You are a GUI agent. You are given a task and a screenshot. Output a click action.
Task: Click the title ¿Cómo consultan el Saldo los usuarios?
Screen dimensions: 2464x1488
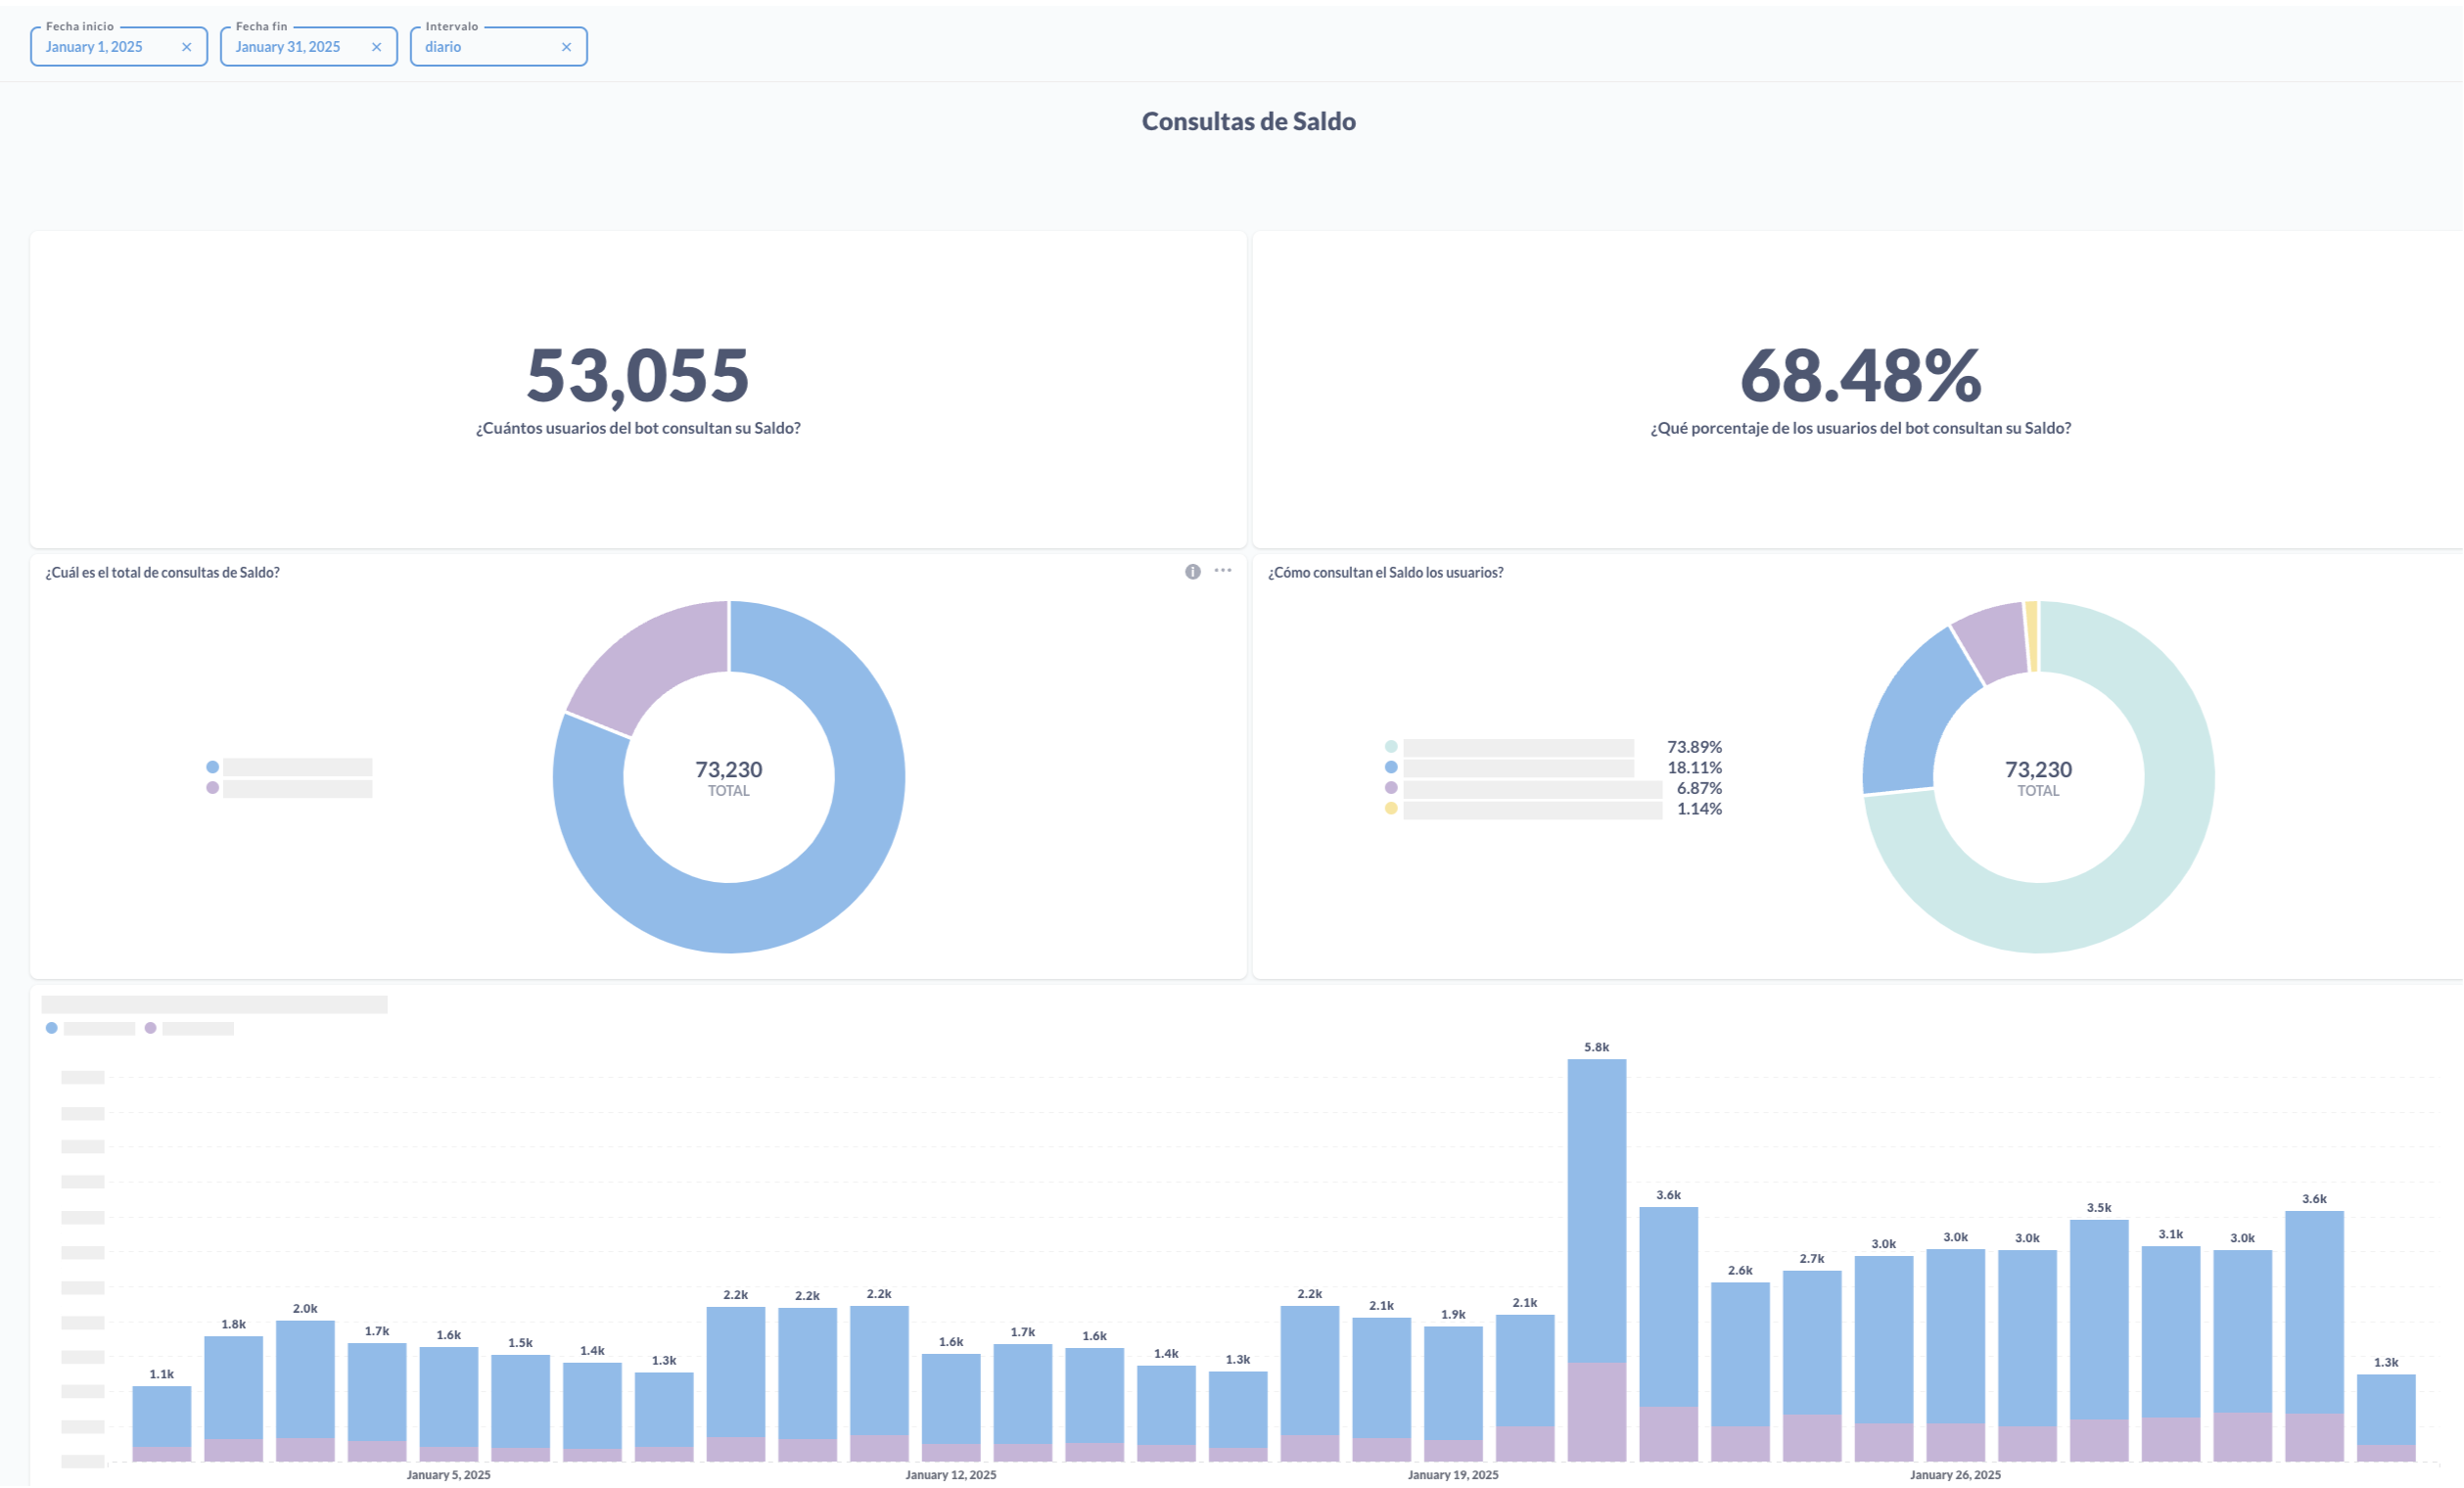click(x=1386, y=572)
